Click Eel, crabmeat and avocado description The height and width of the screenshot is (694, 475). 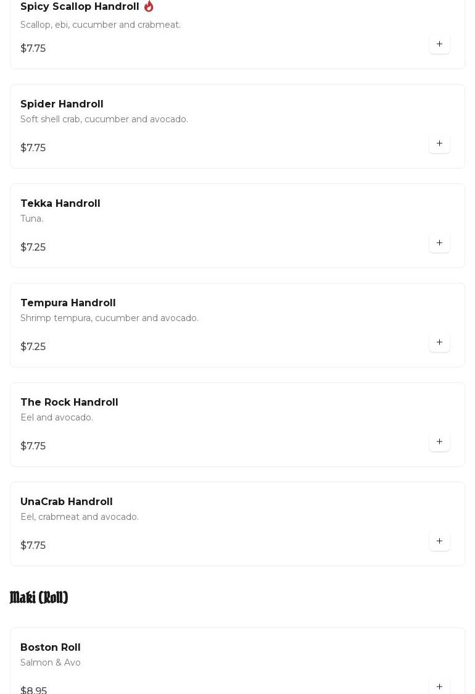(x=80, y=517)
